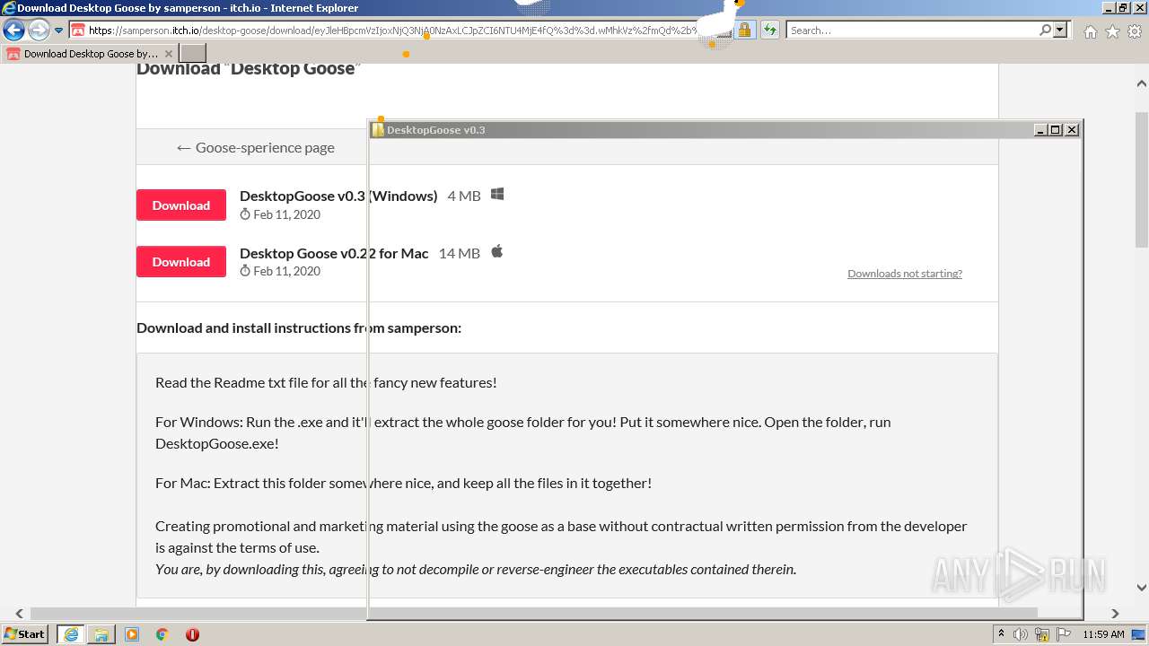Click the white goose on the title bar

pos(723,22)
